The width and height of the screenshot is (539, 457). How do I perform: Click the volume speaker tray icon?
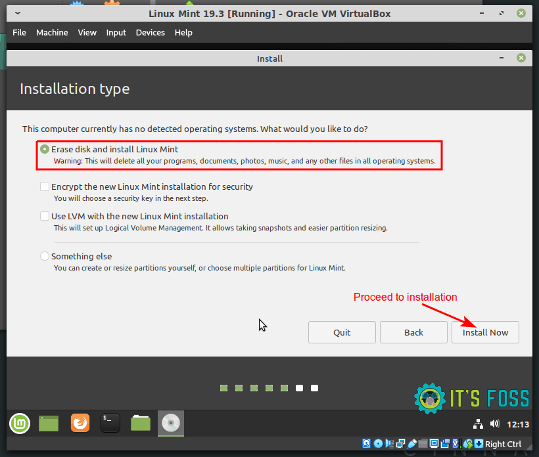coord(494,424)
